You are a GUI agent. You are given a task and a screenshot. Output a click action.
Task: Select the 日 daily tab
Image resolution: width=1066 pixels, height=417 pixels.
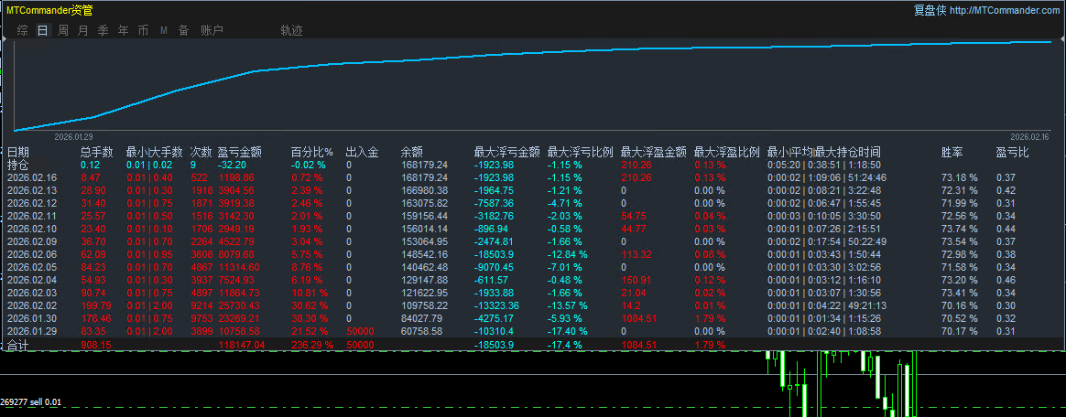43,30
